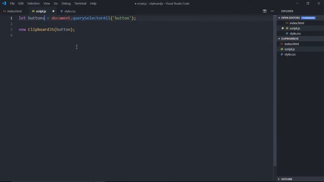
Task: Open style.css in CLIPBOARDJS folder
Action: pos(290,55)
